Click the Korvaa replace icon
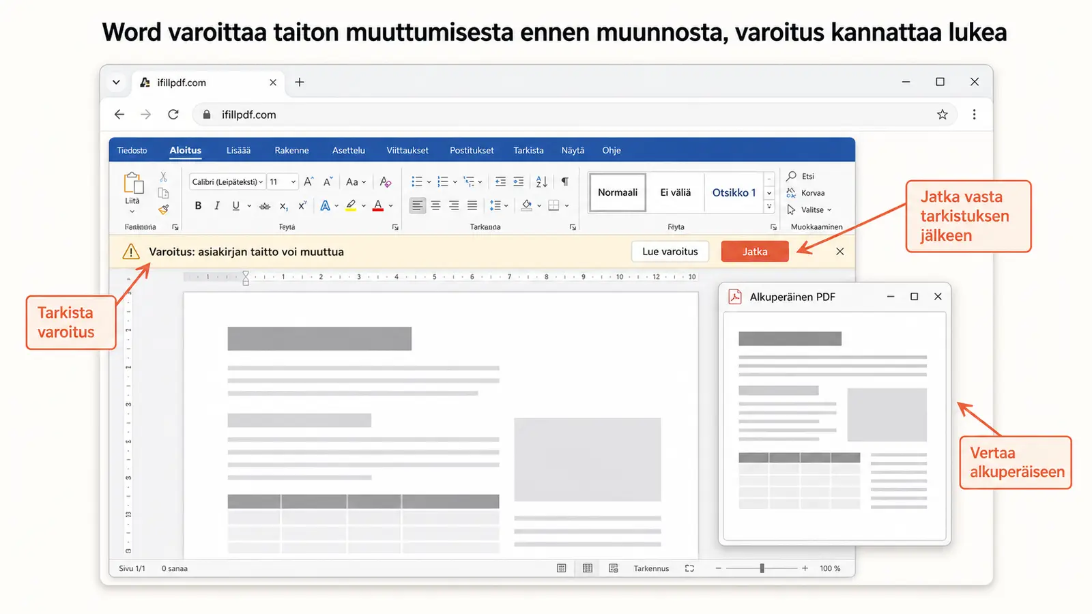The height and width of the screenshot is (614, 1092). click(792, 193)
